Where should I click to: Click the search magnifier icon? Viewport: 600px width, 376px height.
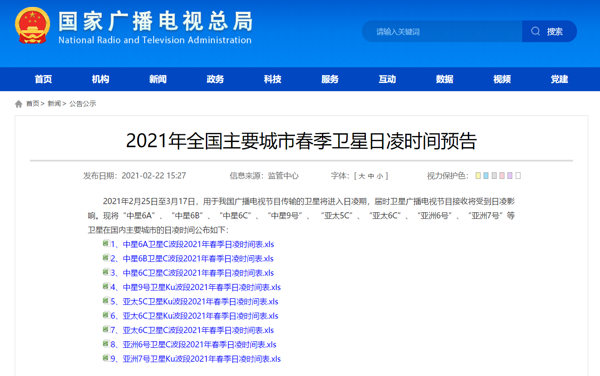coord(536,31)
